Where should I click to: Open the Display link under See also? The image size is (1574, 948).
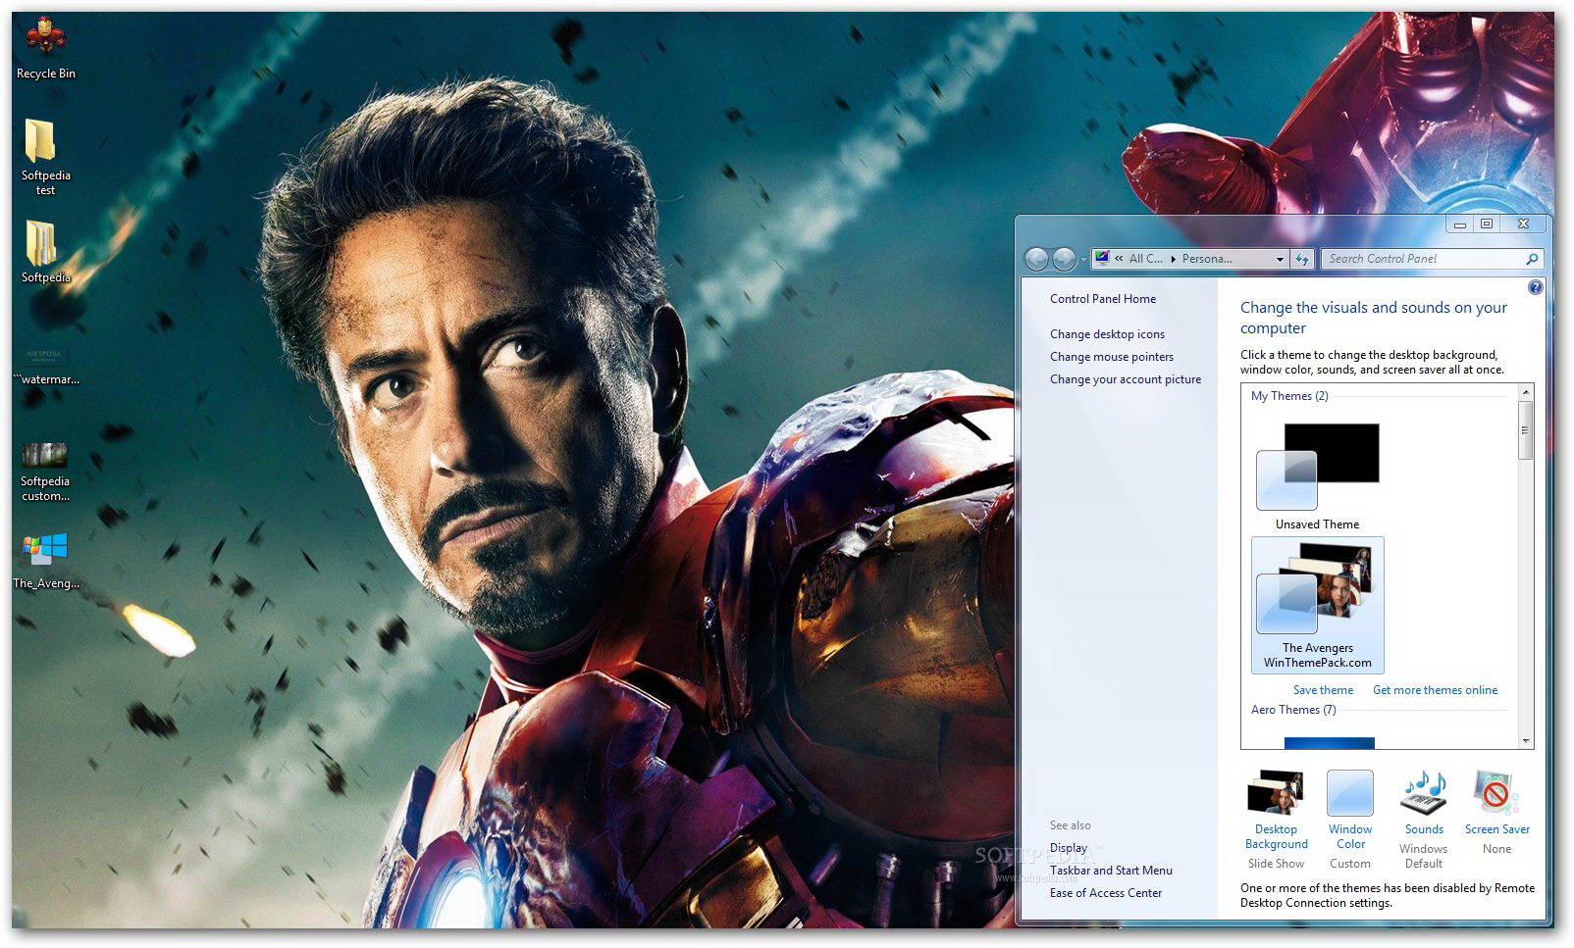pyautogui.click(x=1069, y=848)
